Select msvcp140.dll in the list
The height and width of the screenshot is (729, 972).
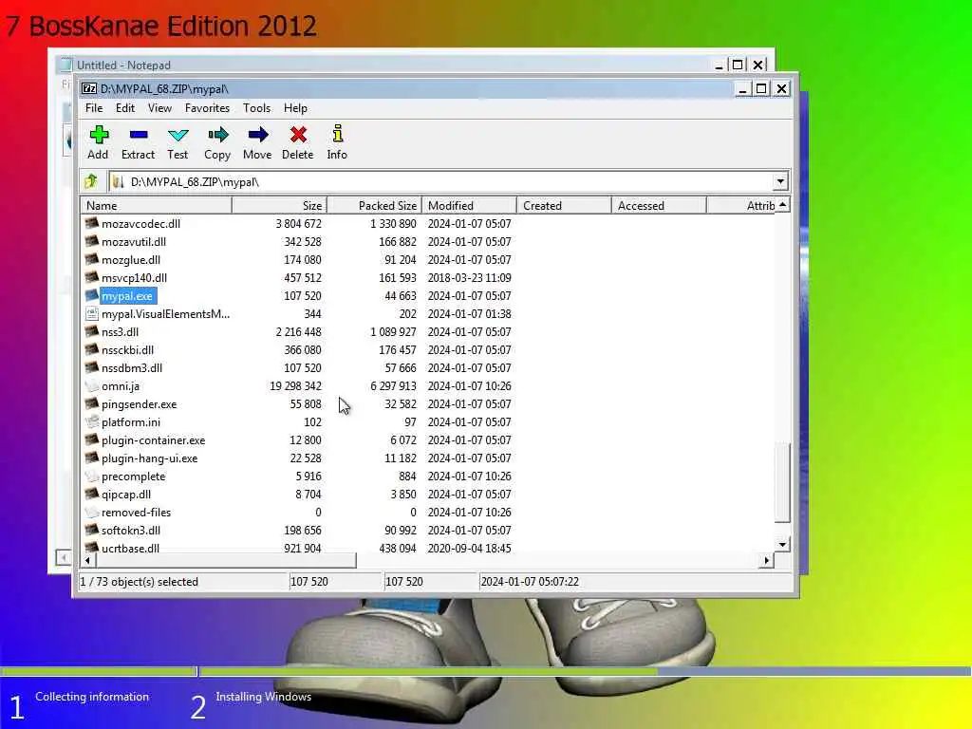click(x=134, y=278)
